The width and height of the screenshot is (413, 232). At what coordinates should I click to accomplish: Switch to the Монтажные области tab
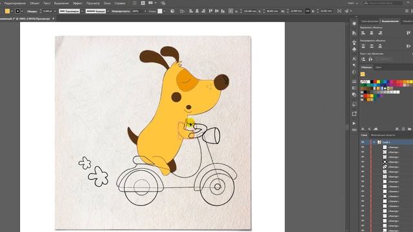383,135
